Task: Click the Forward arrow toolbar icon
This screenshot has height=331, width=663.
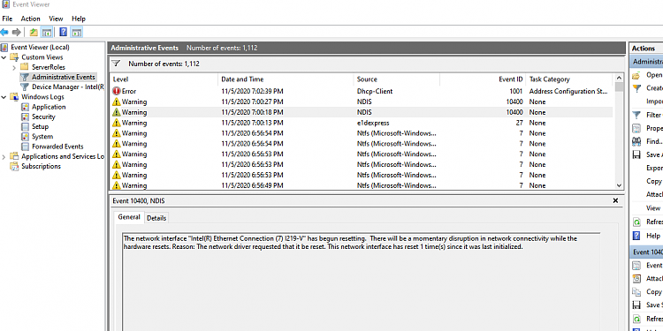Action: (x=17, y=32)
